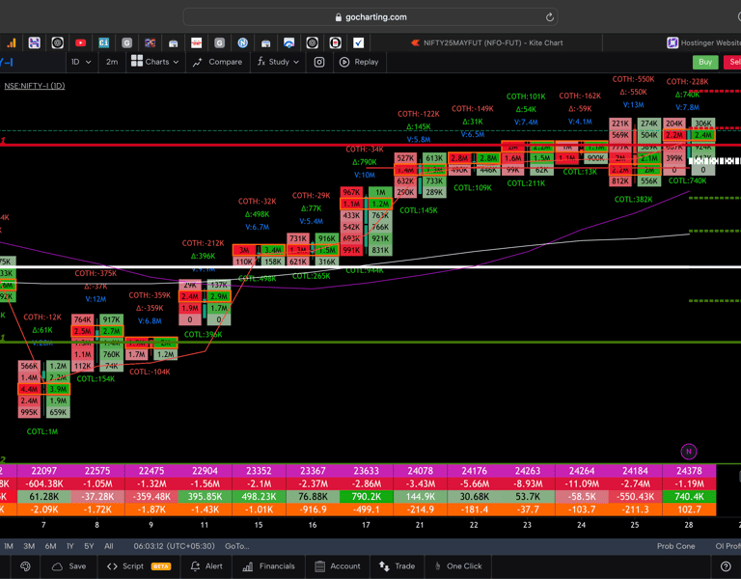Expand the 1D interval dropdown
This screenshot has height=579, width=741.
81,62
